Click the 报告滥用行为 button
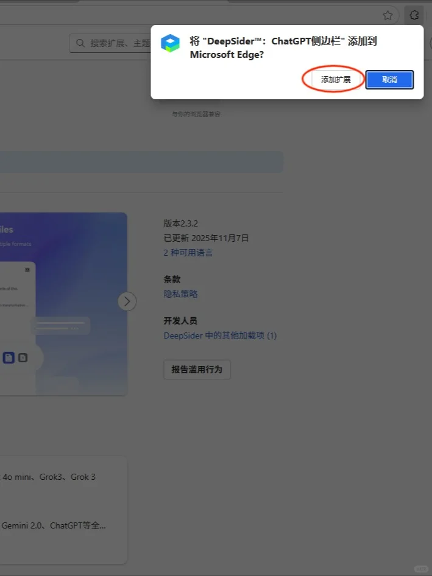The width and height of the screenshot is (432, 576). click(197, 370)
